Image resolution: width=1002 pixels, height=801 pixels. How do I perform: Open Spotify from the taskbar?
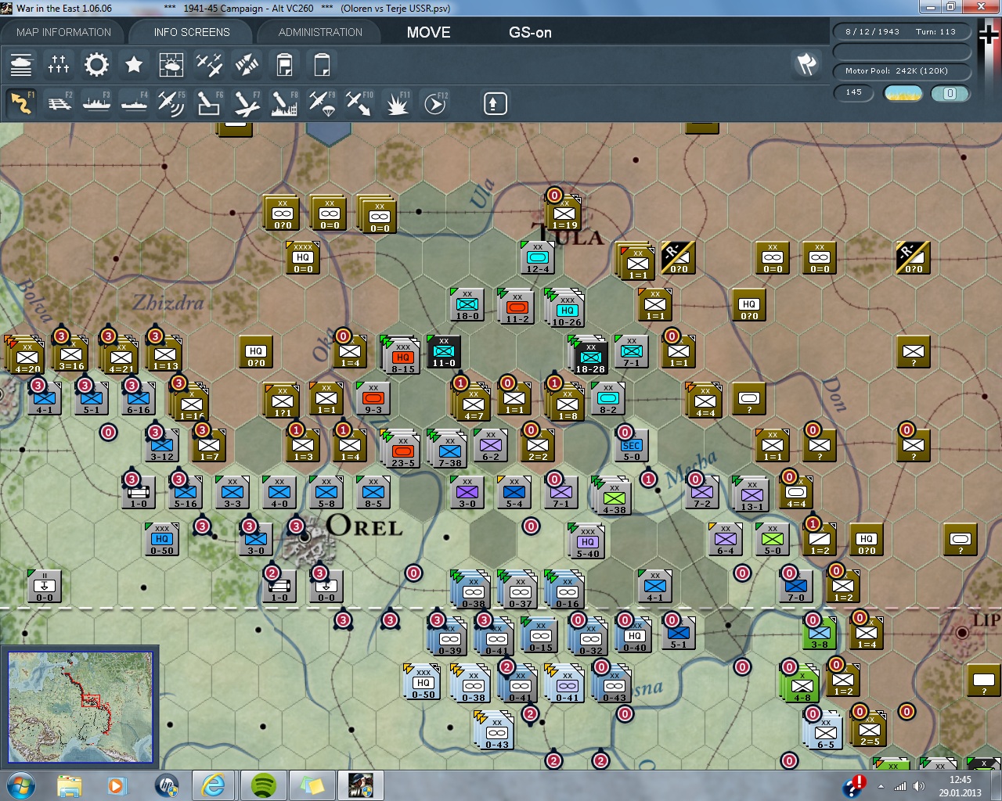pyautogui.click(x=264, y=785)
